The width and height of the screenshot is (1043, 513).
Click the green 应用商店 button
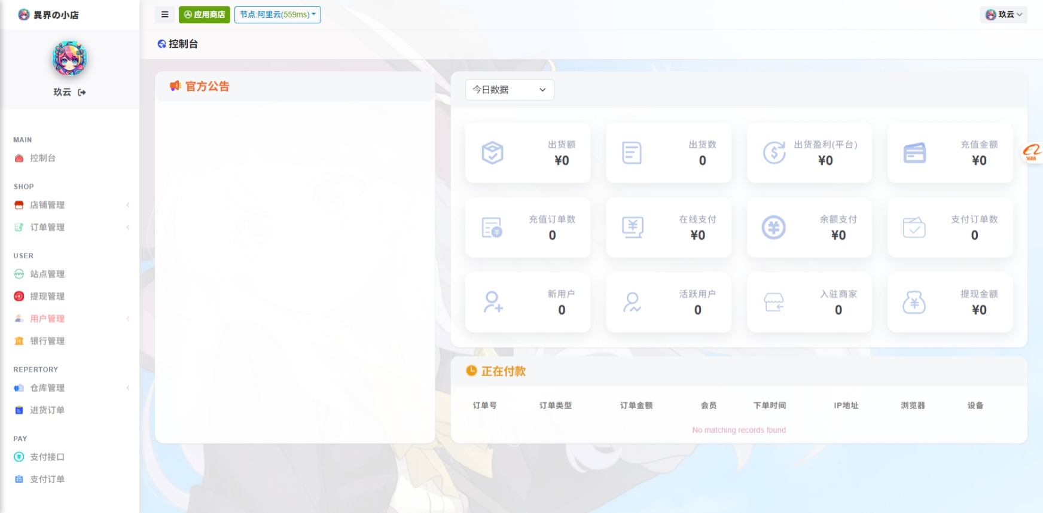point(204,15)
